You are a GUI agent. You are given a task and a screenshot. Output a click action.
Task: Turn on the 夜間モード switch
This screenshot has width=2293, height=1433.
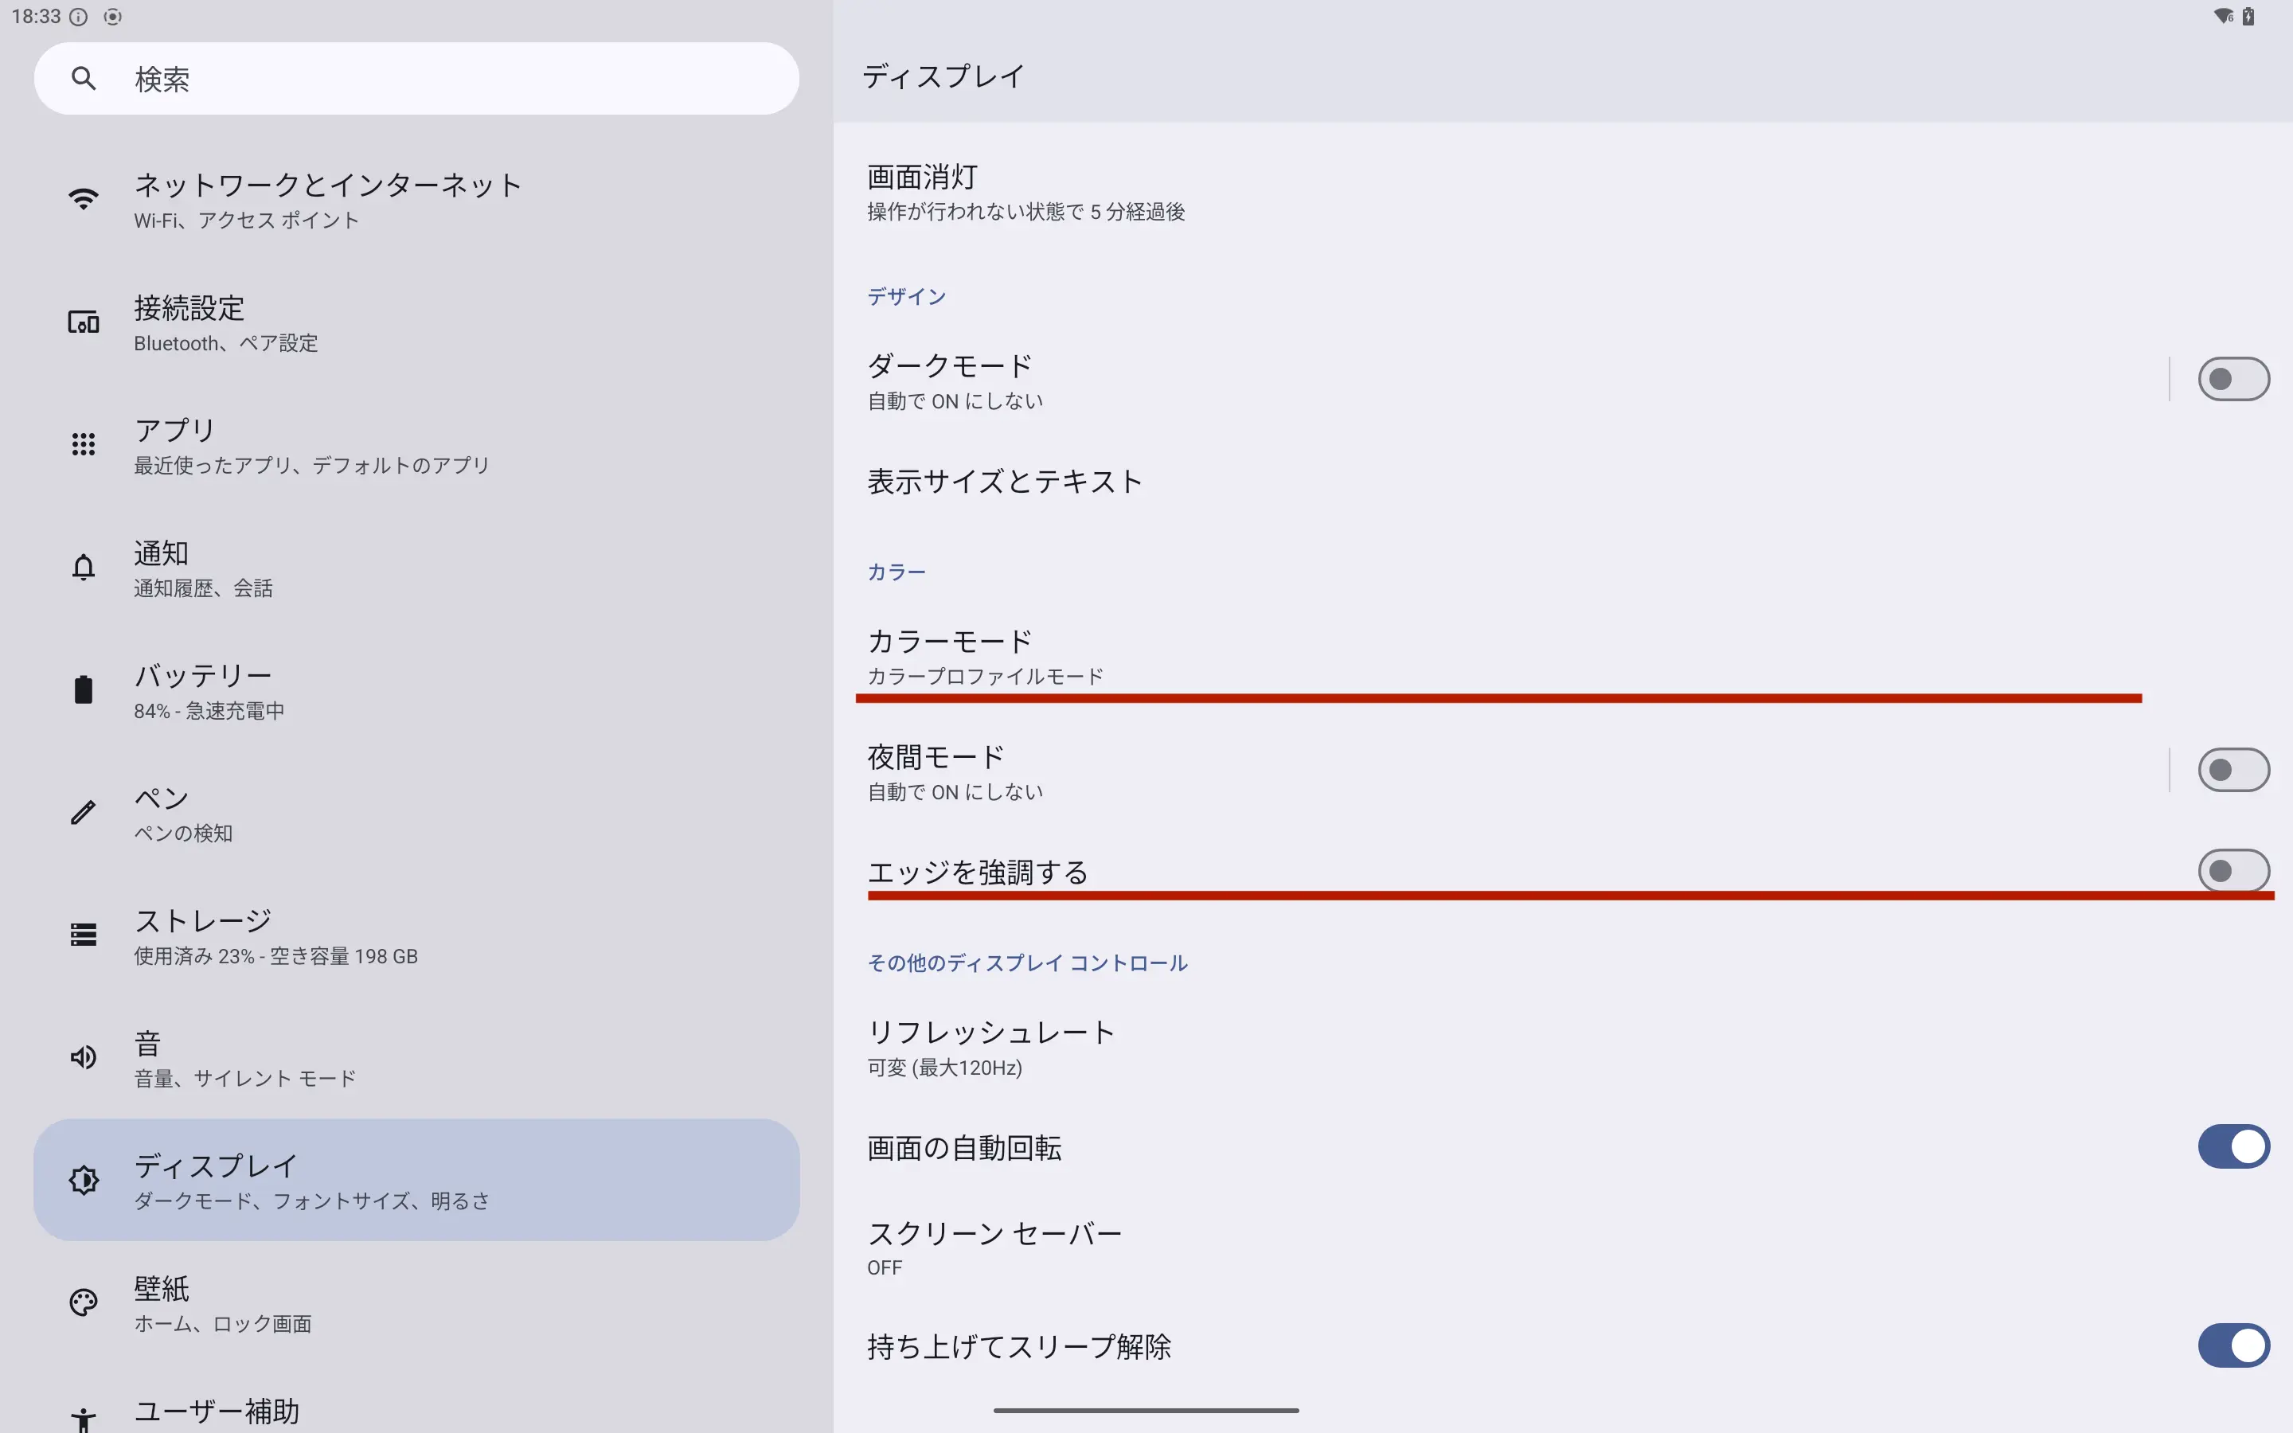tap(2233, 770)
